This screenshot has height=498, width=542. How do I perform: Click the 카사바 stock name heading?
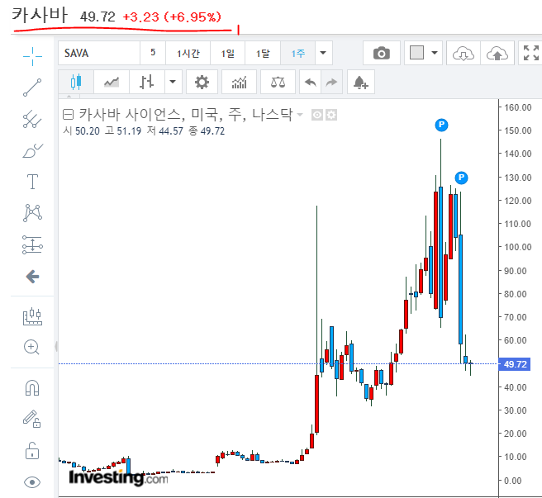point(40,16)
